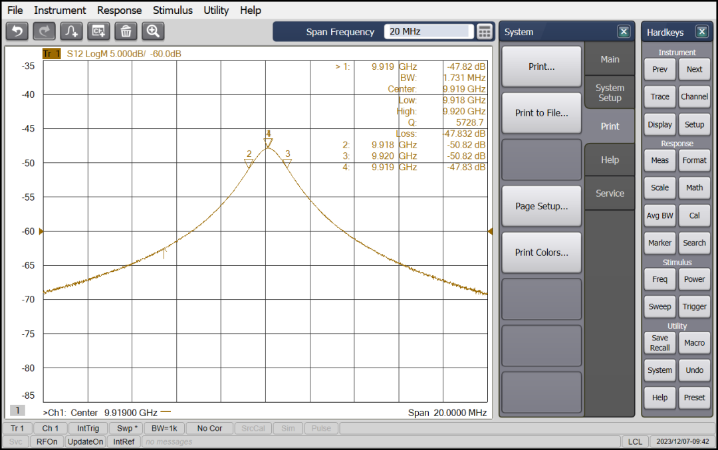Click BW=1k status bar entry

click(x=164, y=429)
